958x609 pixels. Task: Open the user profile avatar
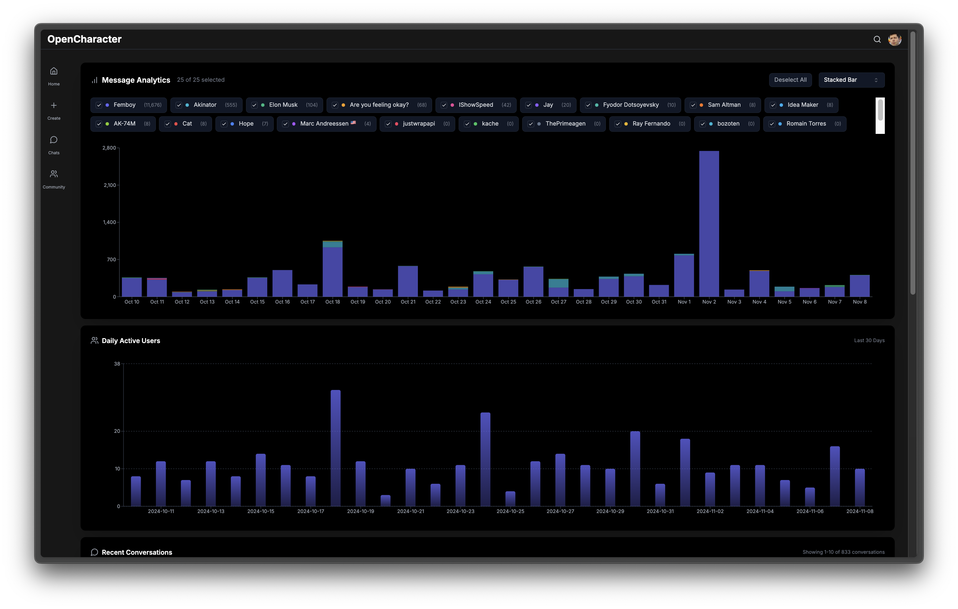pyautogui.click(x=894, y=39)
